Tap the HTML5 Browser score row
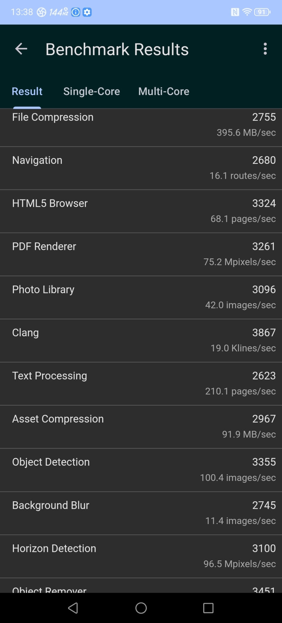The image size is (282, 623). 141,211
